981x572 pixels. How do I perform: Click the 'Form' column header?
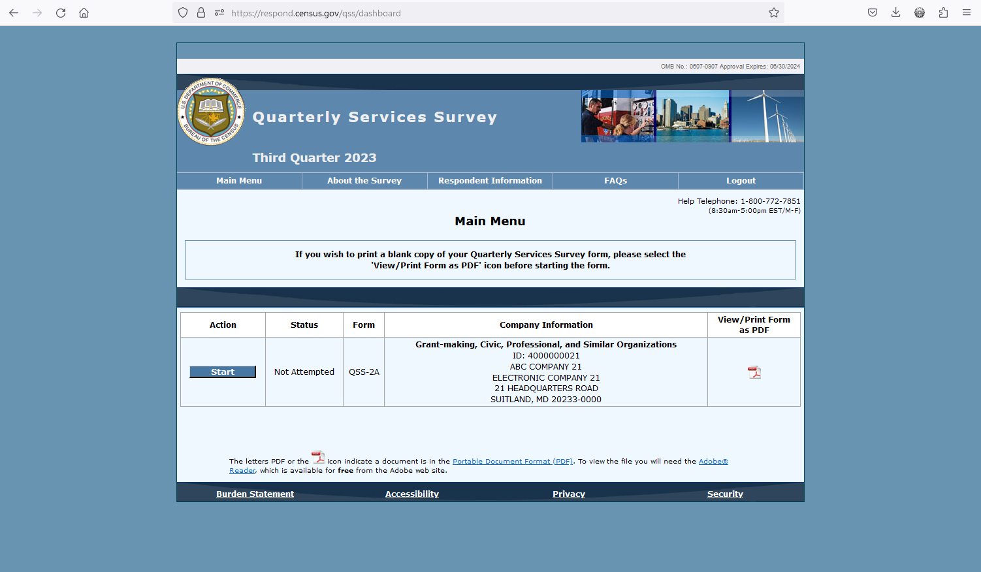(364, 325)
